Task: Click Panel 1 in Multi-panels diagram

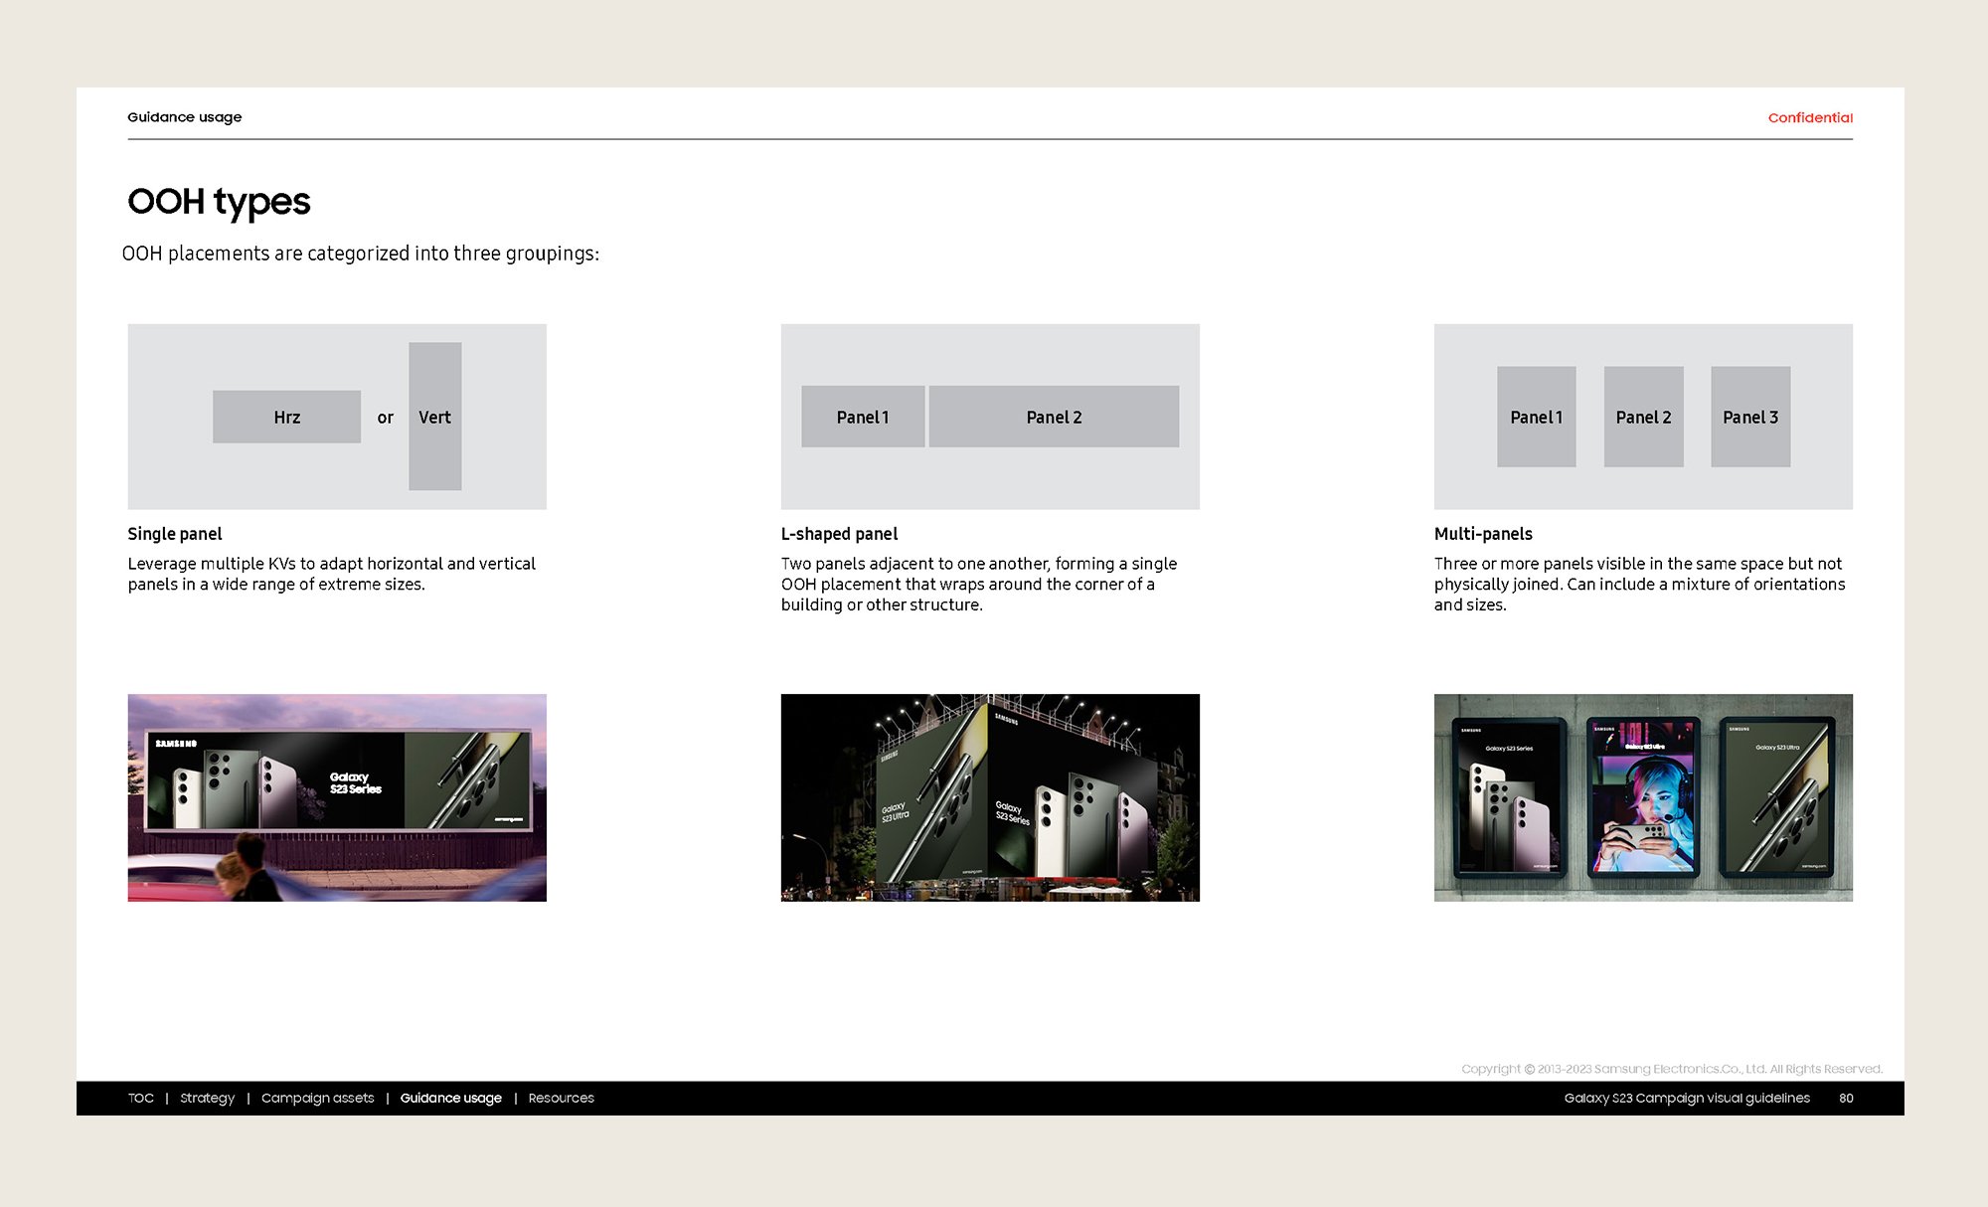Action: (x=1536, y=417)
